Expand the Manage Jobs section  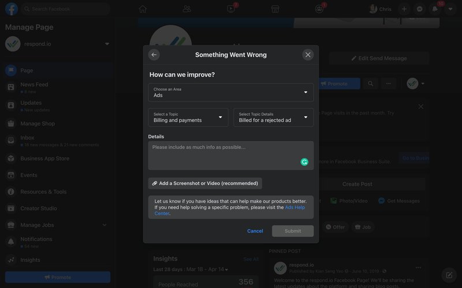click(x=105, y=225)
